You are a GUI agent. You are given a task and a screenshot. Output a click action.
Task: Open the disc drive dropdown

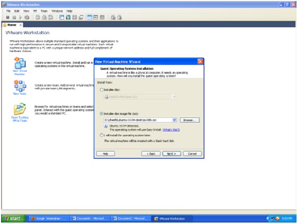(x=174, y=97)
